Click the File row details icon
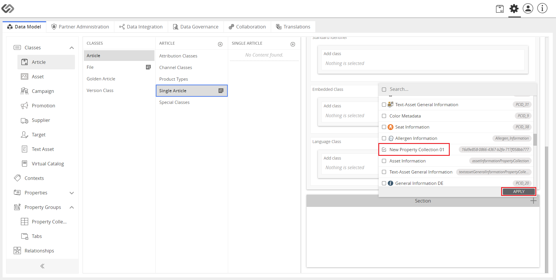Screen dimensions: 556x280 (x=148, y=67)
